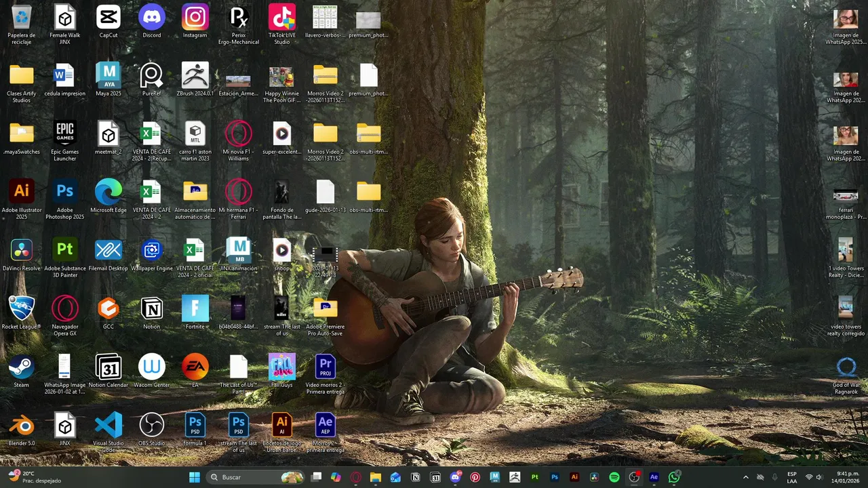868x488 pixels.
Task: Open the DaVinci Resolve desktop shortcut
Action: [x=22, y=255]
